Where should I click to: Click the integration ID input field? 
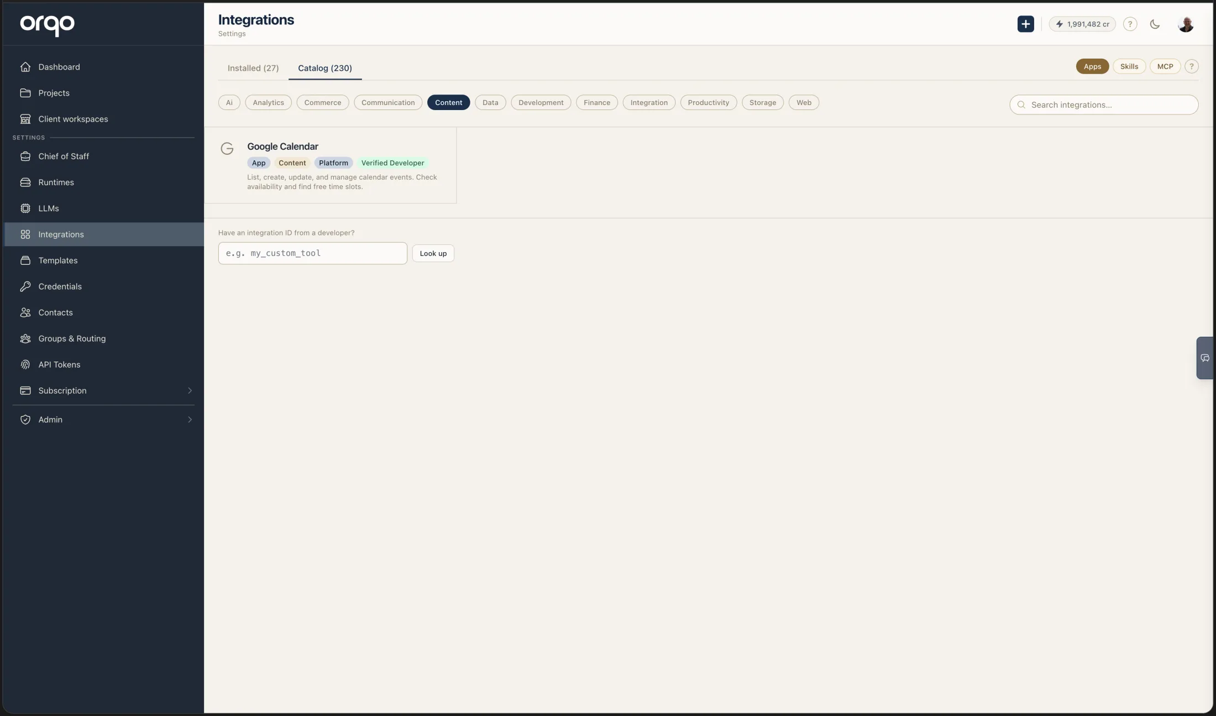(x=312, y=253)
